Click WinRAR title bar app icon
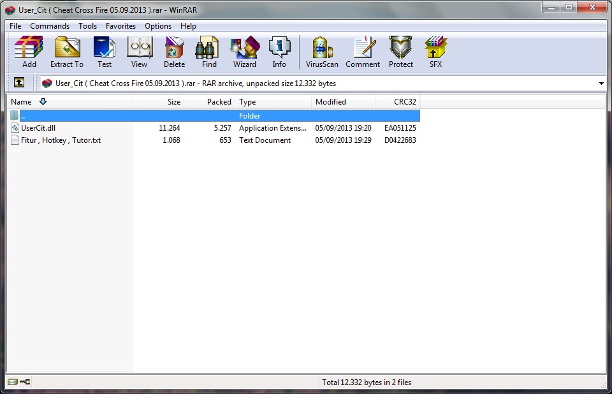Image resolution: width=612 pixels, height=394 pixels. (11, 10)
